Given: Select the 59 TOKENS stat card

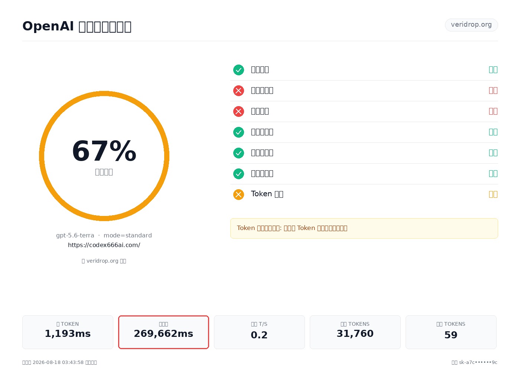Looking at the screenshot, I should point(451,332).
